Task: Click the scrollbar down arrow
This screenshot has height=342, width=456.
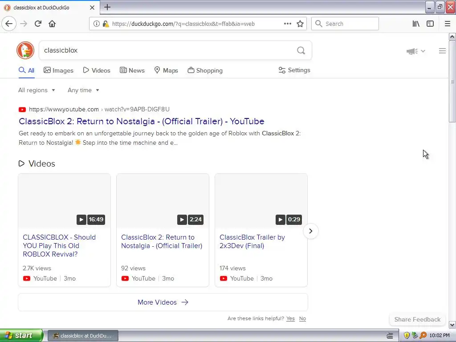Action: [x=452, y=325]
